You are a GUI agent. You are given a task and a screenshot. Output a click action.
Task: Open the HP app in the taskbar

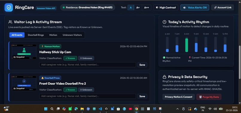[x=88, y=109]
